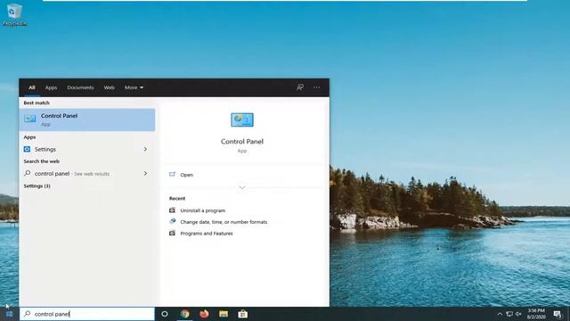Open the taskbar clock and date
This screenshot has height=321, width=570.
tap(536, 314)
